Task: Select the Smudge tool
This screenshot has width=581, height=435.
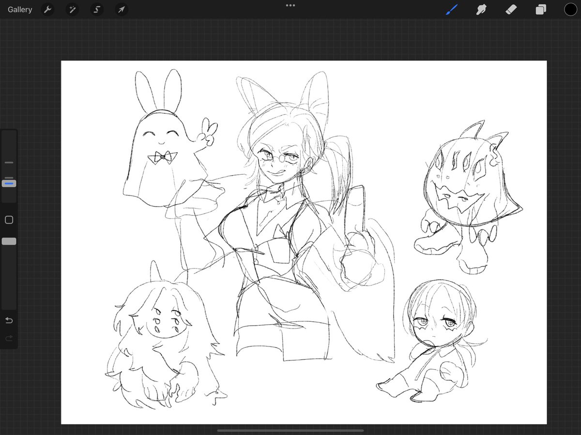Action: click(x=481, y=9)
